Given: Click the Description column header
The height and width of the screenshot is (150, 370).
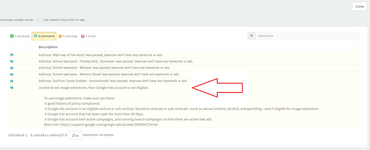Looking at the screenshot, I should (48, 47).
